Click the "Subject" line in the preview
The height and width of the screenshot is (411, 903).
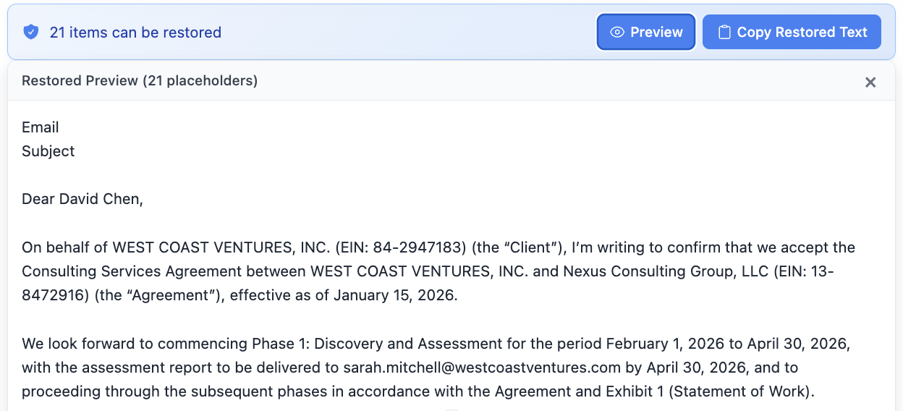(48, 152)
